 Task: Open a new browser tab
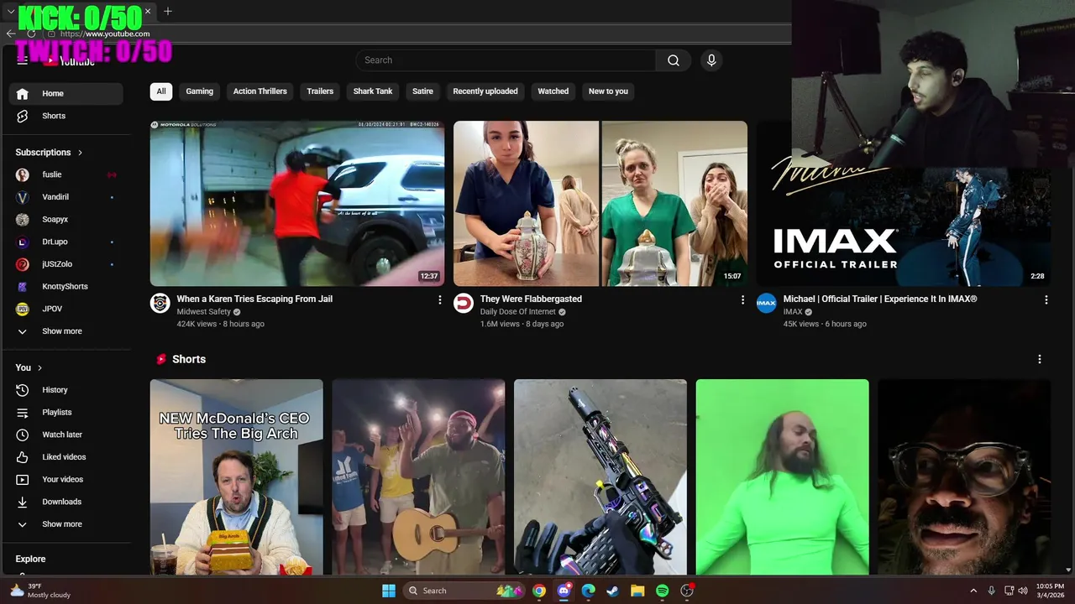tap(168, 12)
